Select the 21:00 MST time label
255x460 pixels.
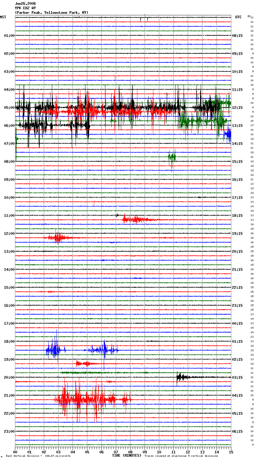[9, 395]
